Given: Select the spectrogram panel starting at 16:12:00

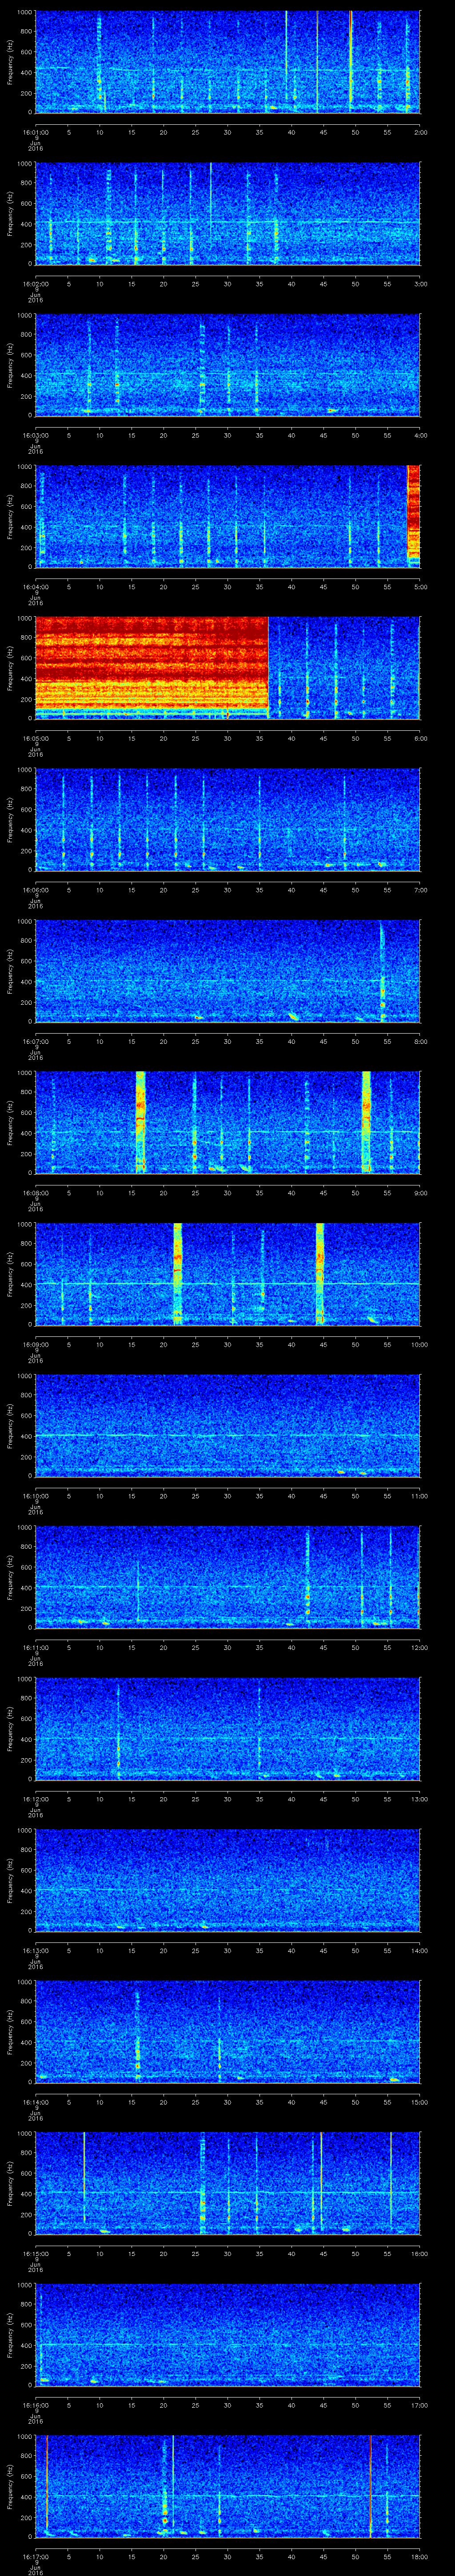Looking at the screenshot, I should pos(227,1729).
